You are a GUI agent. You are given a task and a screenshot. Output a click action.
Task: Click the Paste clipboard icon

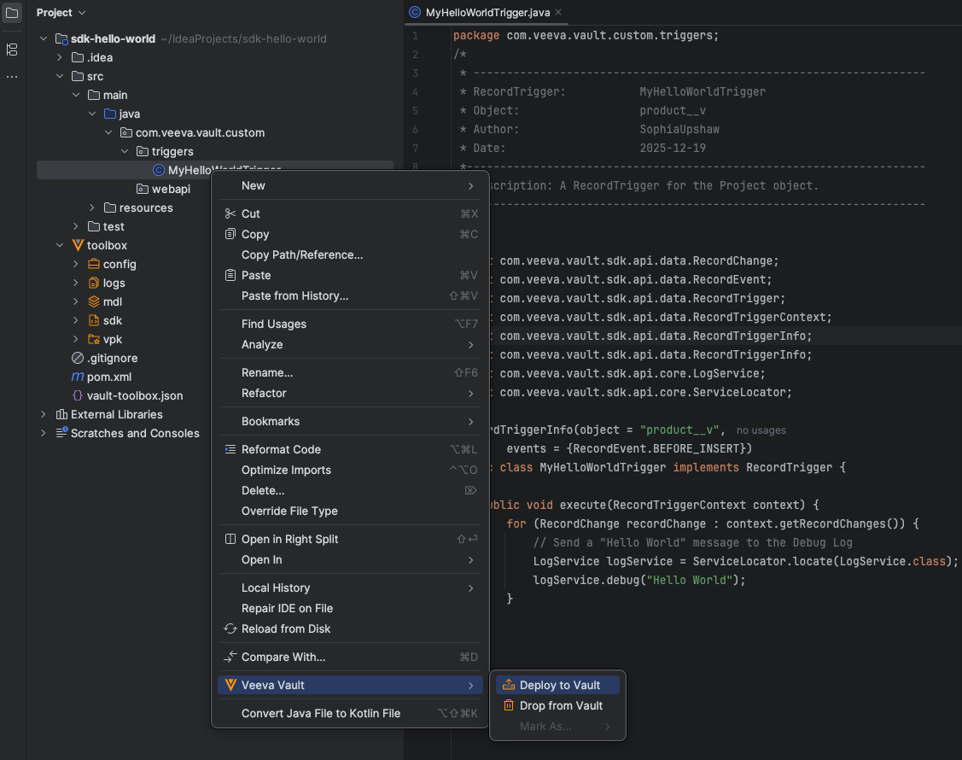[230, 275]
